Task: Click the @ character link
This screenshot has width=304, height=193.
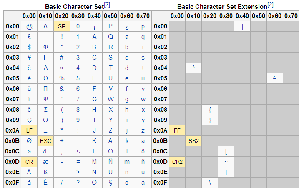Action: [29, 26]
